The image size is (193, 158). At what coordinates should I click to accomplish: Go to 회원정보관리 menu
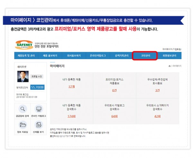coord(169,56)
